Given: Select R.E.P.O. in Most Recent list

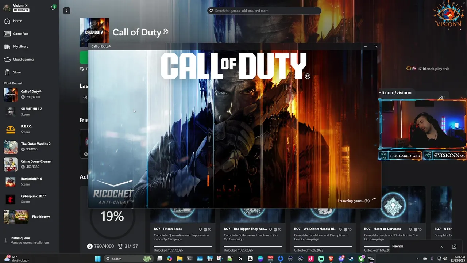Looking at the screenshot, I should click(x=30, y=129).
